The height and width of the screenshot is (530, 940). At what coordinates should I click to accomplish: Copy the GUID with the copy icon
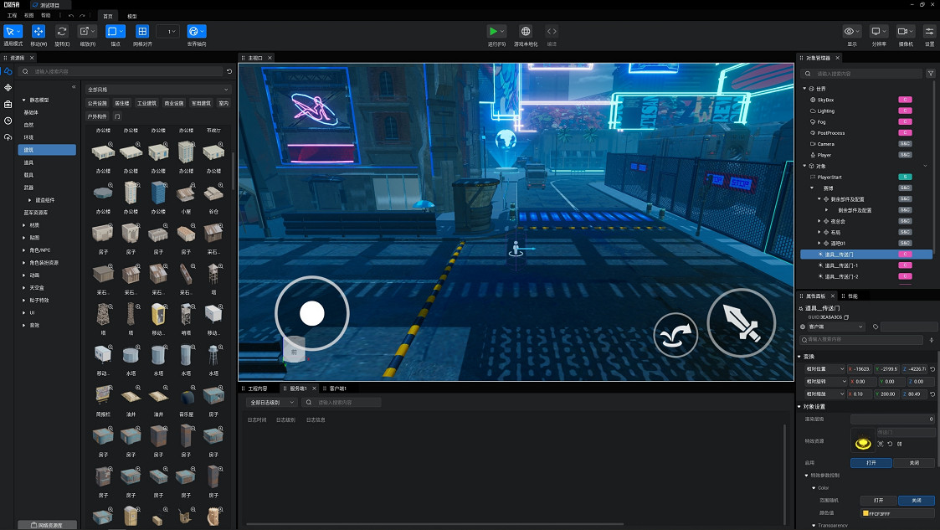point(846,317)
